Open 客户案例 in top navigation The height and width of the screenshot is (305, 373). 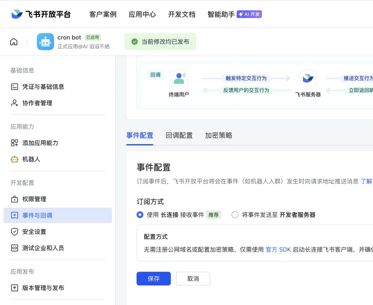103,14
